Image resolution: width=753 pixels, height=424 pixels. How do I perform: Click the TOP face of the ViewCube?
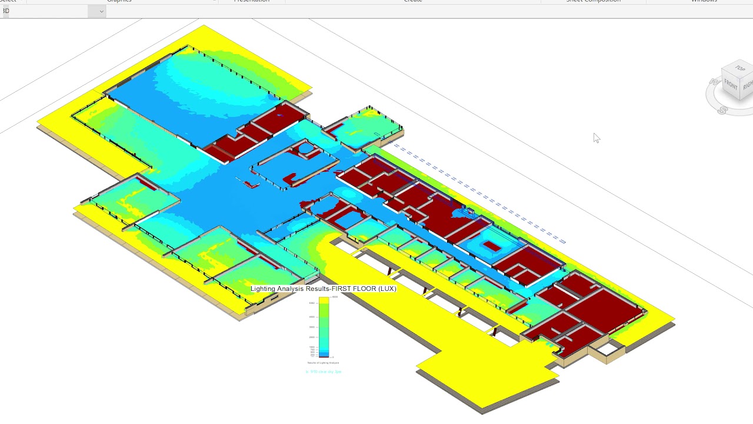740,68
